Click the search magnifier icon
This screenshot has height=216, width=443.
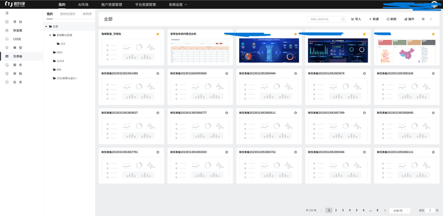coord(343,19)
